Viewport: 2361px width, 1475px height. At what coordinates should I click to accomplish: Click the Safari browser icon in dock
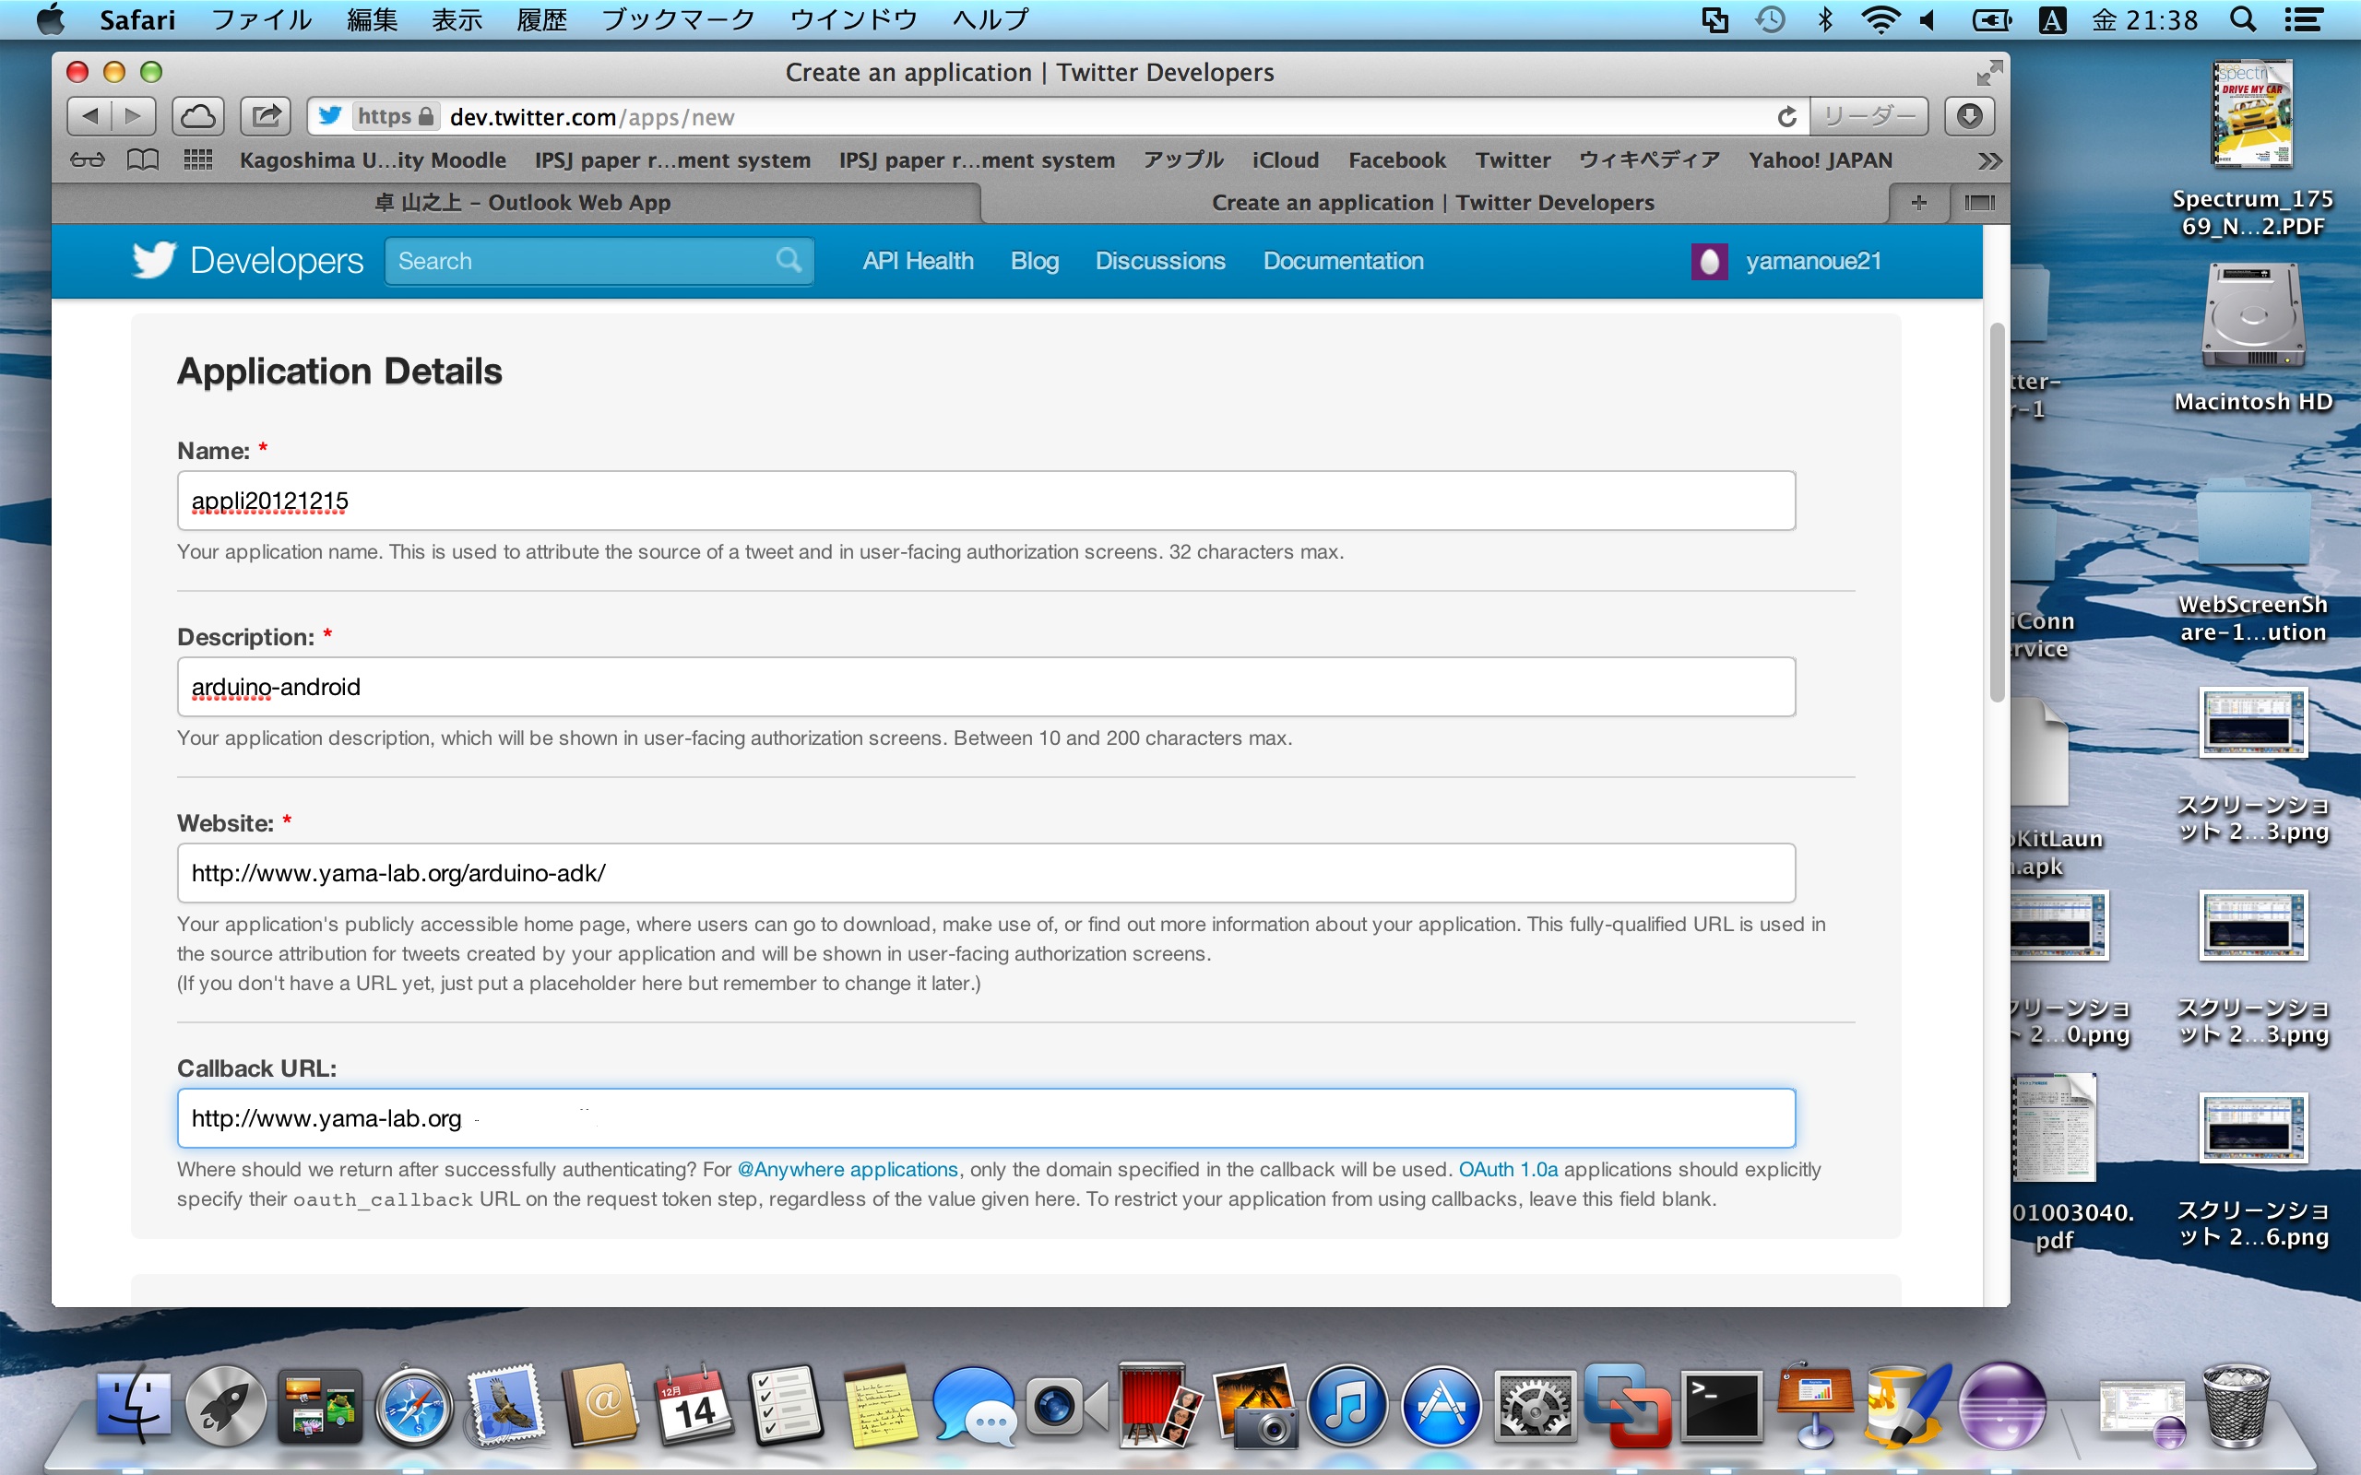click(x=415, y=1407)
